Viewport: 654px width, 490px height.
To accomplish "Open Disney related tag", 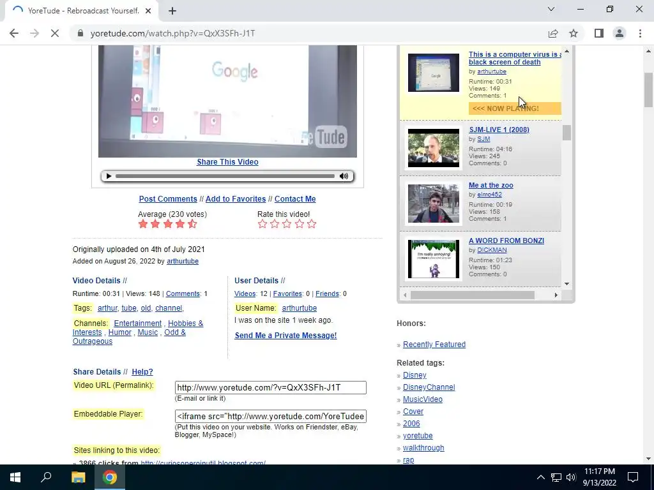I will coord(414,375).
